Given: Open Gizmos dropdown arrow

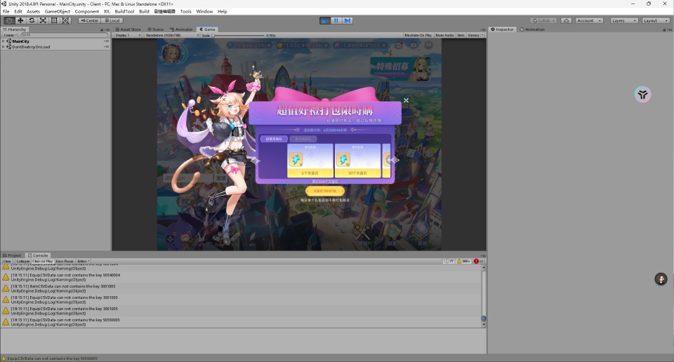Looking at the screenshot, I should click(x=482, y=35).
